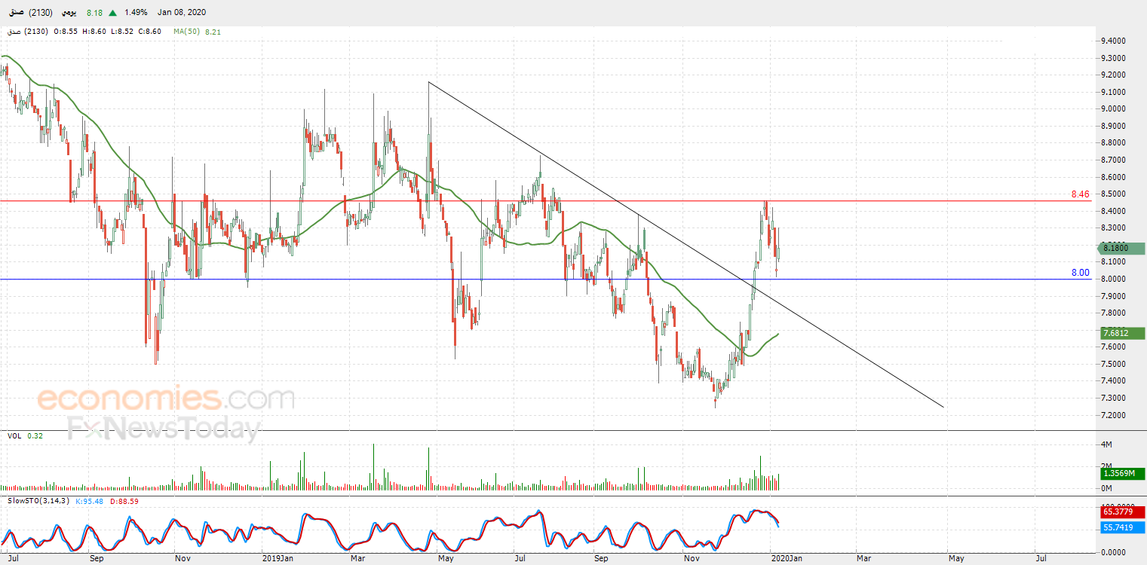
Task: Click the K:95.48 stochastic value
Action: click(90, 500)
